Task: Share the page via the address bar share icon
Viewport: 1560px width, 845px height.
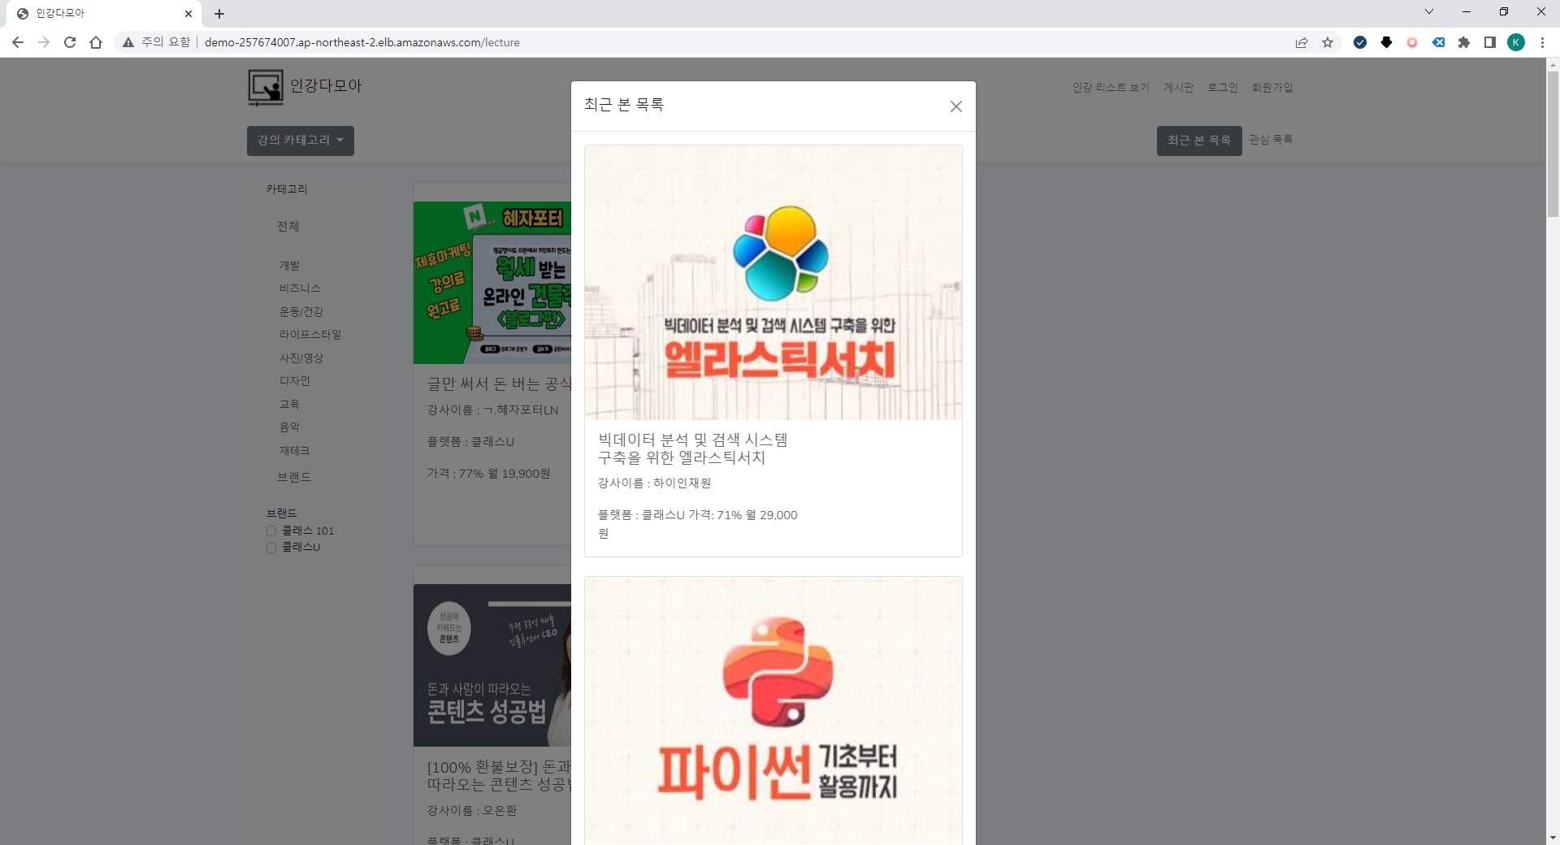Action: (x=1302, y=42)
